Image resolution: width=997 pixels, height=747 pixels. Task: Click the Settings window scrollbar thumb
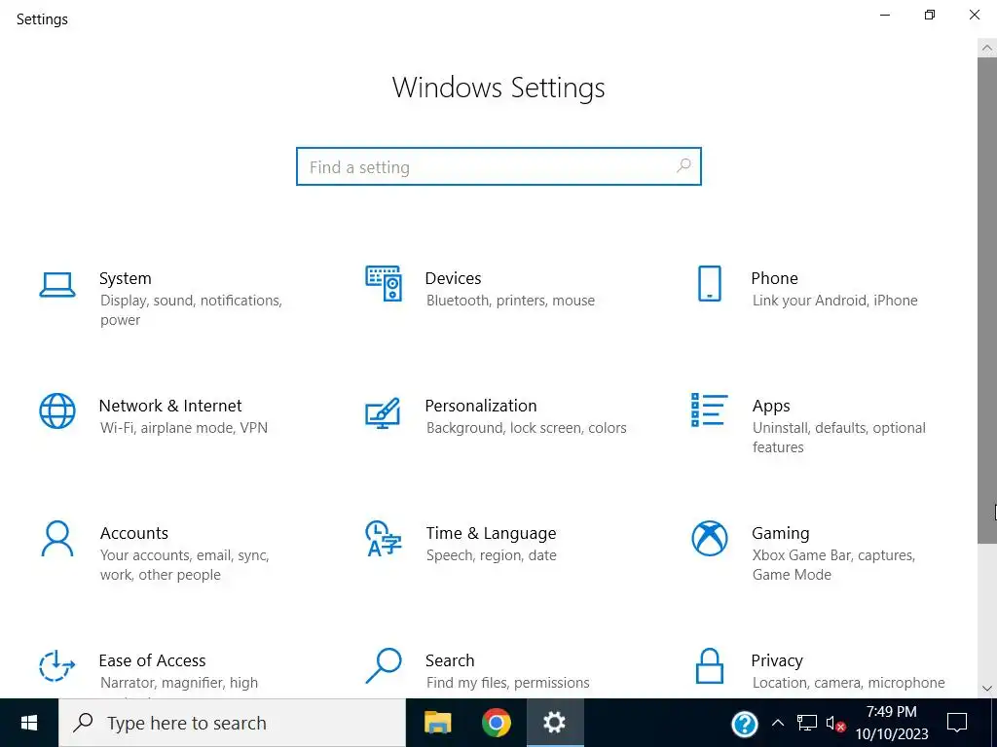click(x=987, y=301)
